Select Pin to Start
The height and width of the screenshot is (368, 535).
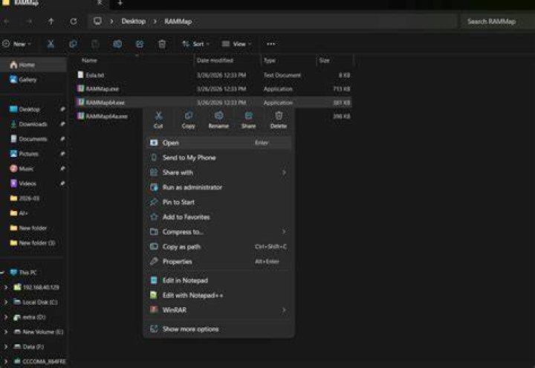pyautogui.click(x=218, y=202)
